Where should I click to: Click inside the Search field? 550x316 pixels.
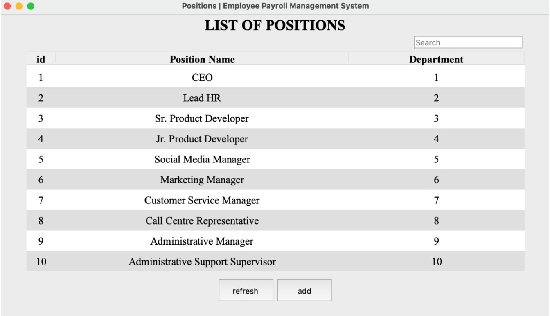point(468,42)
